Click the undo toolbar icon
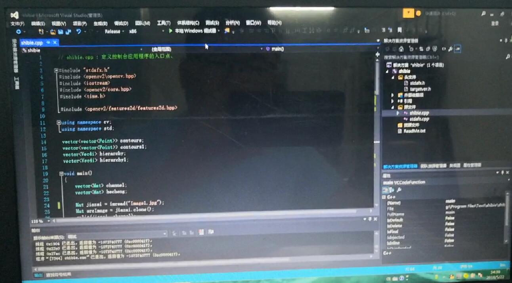The width and height of the screenshot is (512, 283). coord(79,32)
